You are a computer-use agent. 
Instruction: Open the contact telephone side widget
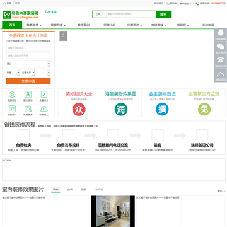pyautogui.click(x=220, y=62)
